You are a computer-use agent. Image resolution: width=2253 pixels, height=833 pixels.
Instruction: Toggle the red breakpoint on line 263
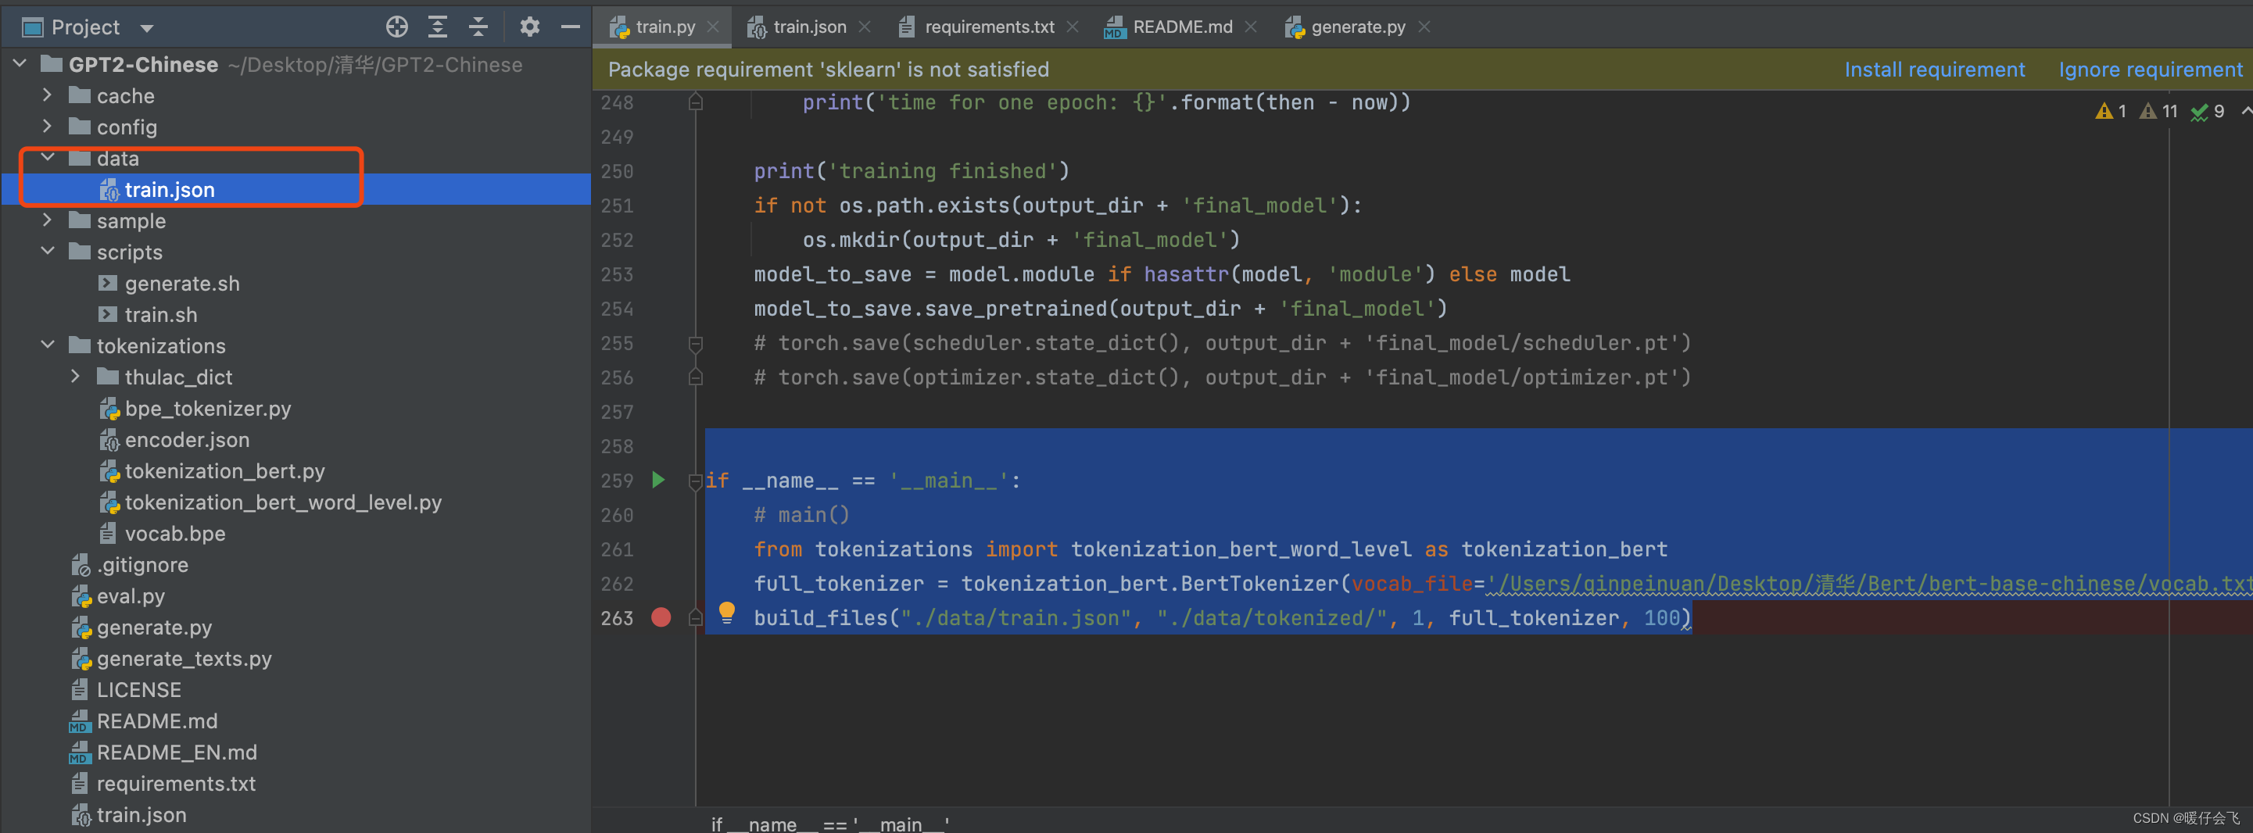[x=661, y=618]
